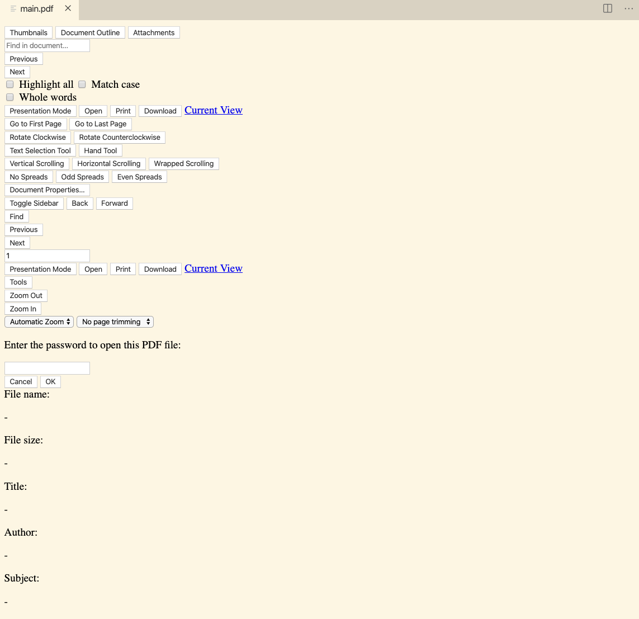The width and height of the screenshot is (639, 619).
Task: Click Zoom Out
Action: 26,295
